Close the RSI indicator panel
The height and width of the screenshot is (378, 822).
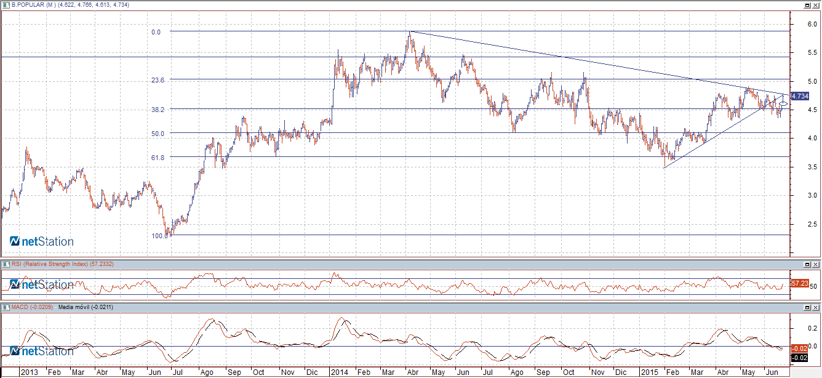[816, 264]
